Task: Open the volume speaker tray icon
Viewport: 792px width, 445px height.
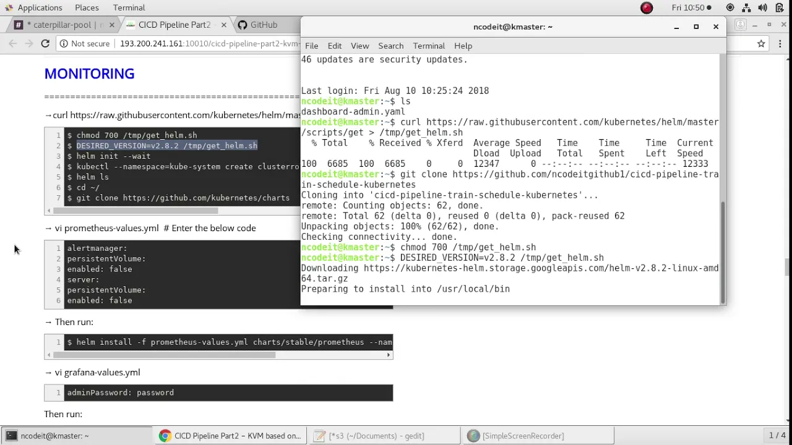Action: point(763,7)
